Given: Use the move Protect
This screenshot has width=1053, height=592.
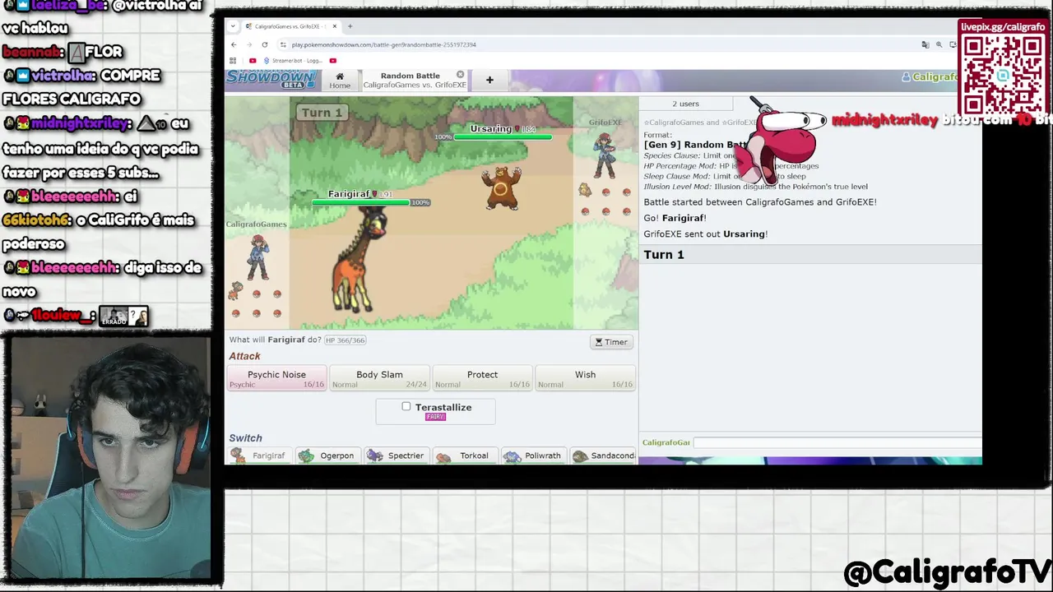Looking at the screenshot, I should (x=482, y=378).
